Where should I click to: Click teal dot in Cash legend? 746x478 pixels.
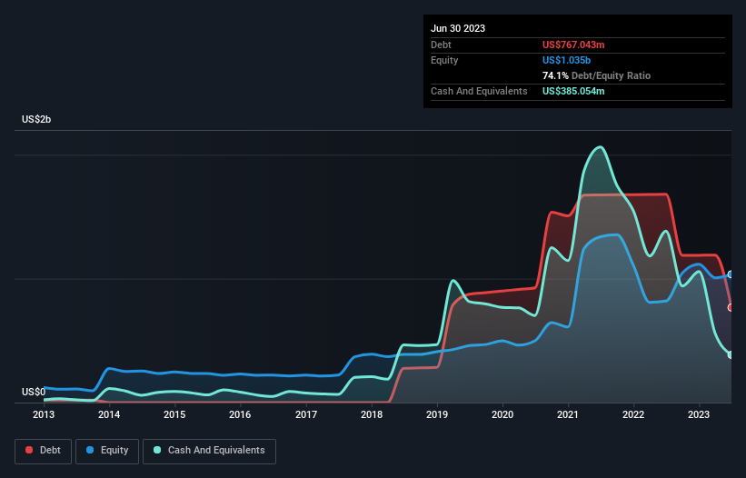[x=157, y=450]
